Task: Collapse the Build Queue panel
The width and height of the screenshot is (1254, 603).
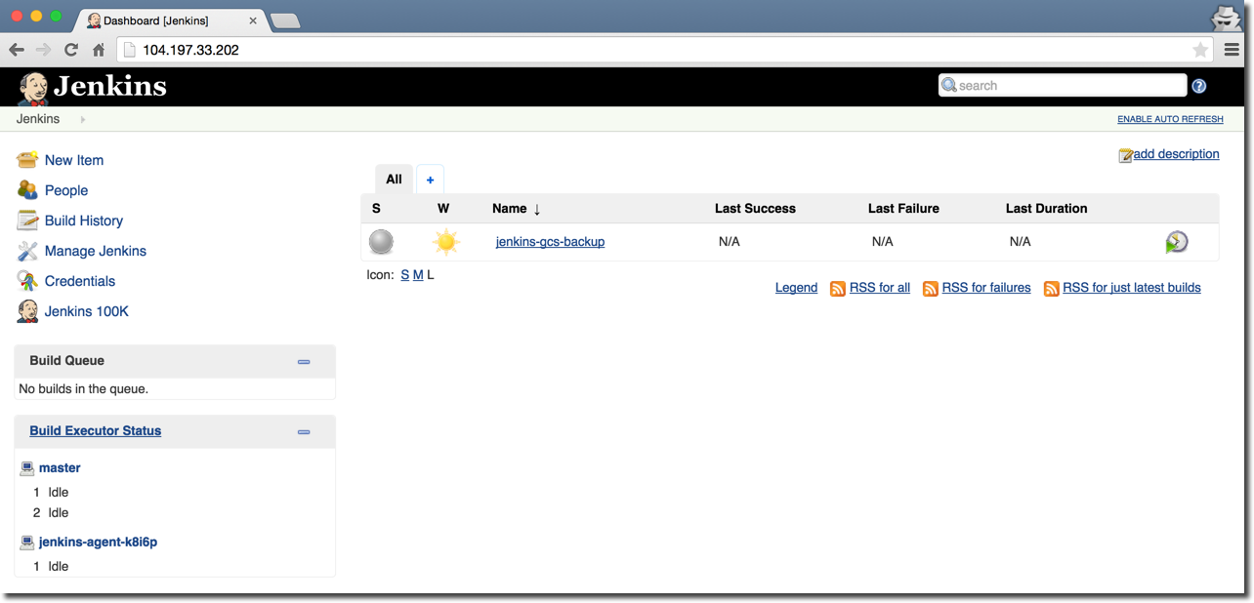Action: click(304, 361)
